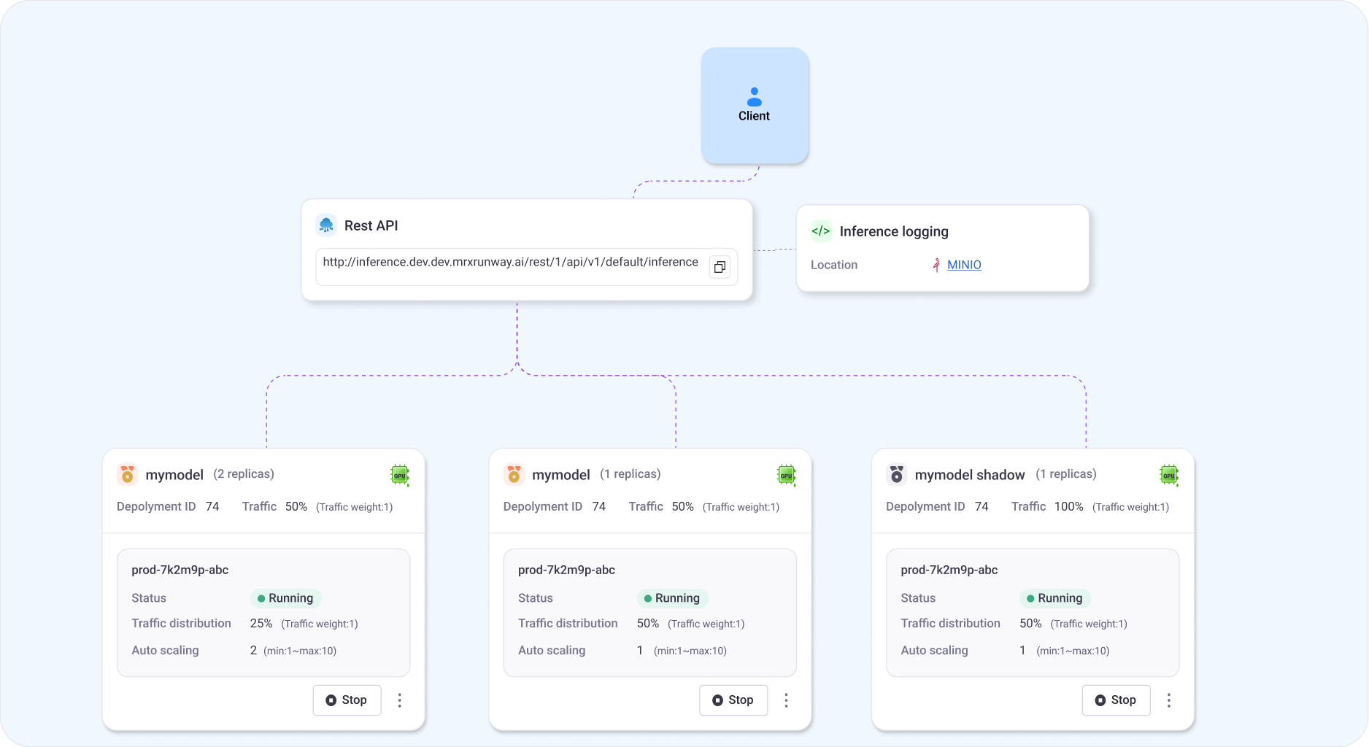This screenshot has width=1369, height=747.
Task: Click the medal icon on the 1 replicas mymodel card
Action: pos(514,475)
